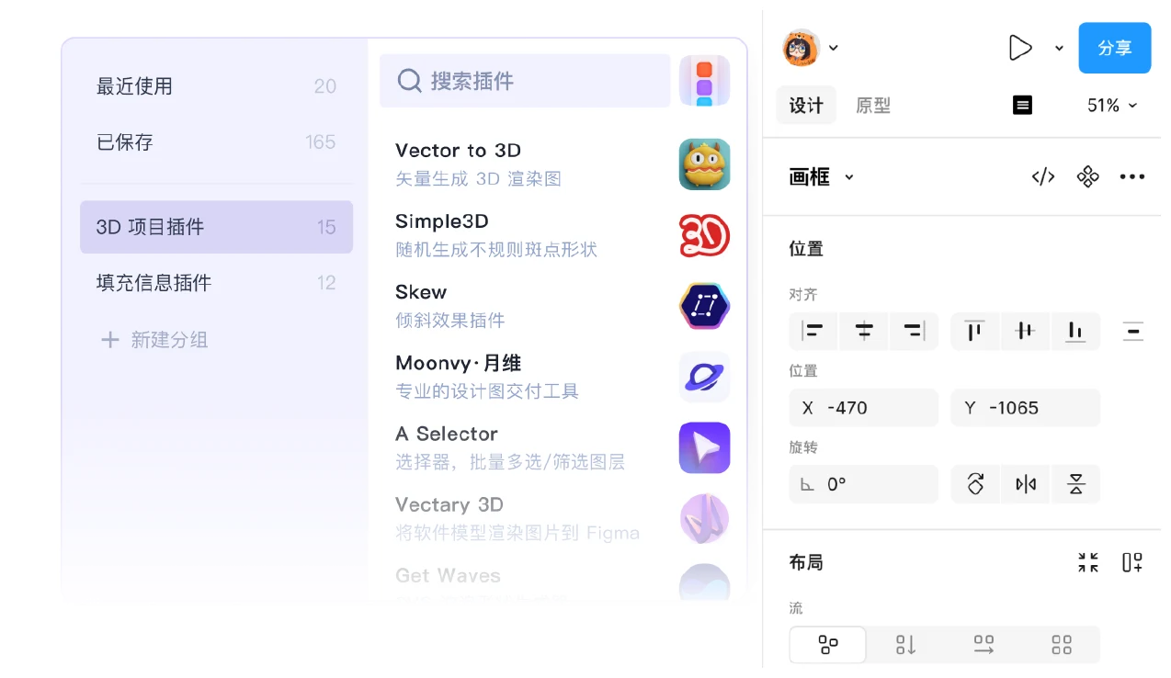Click the Y position field
The width and height of the screenshot is (1171, 678).
[1026, 408]
